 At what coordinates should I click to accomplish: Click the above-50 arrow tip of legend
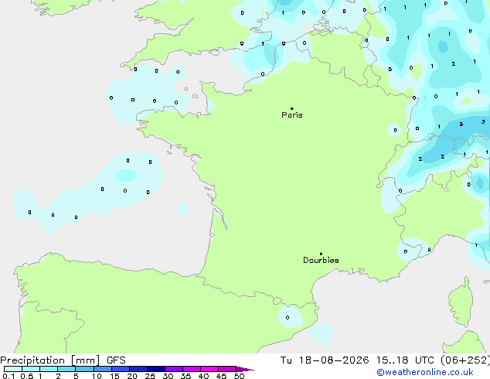pos(245,369)
